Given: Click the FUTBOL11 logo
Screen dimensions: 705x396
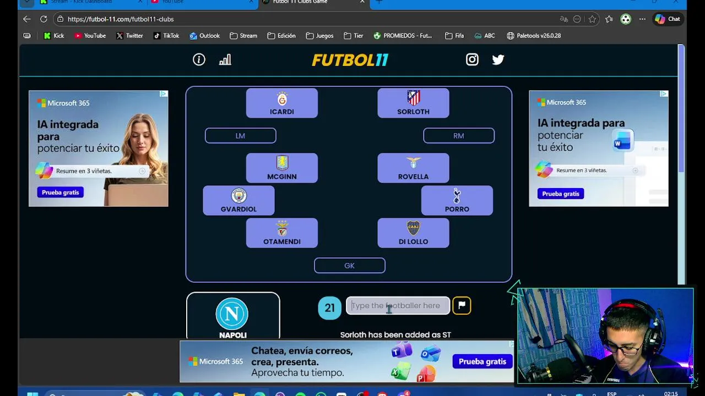Looking at the screenshot, I should (350, 60).
